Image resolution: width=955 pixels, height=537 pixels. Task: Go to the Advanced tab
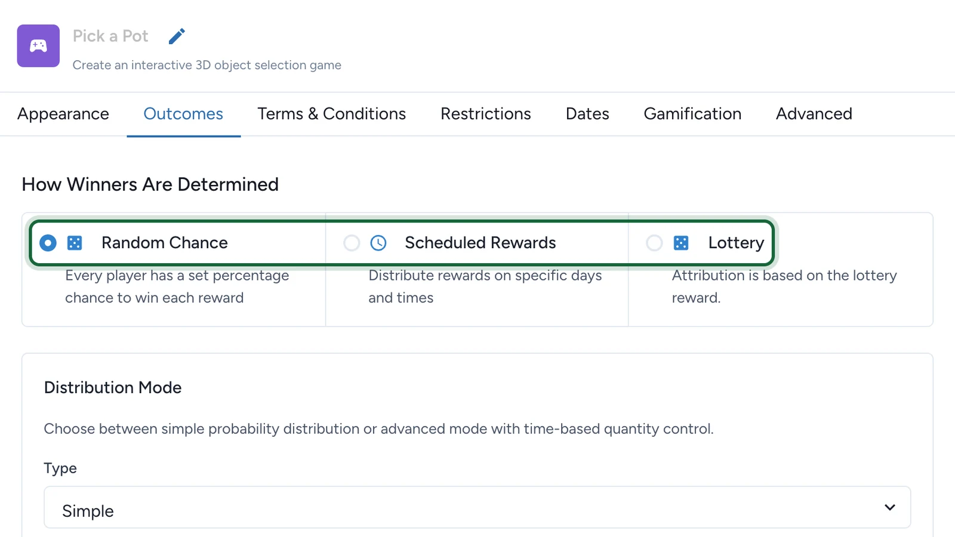pos(814,114)
